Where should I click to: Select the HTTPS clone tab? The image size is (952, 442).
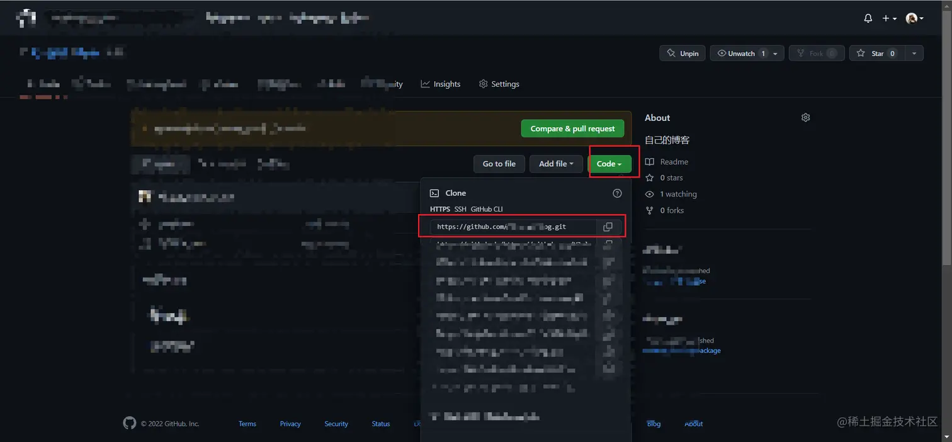(x=440, y=209)
